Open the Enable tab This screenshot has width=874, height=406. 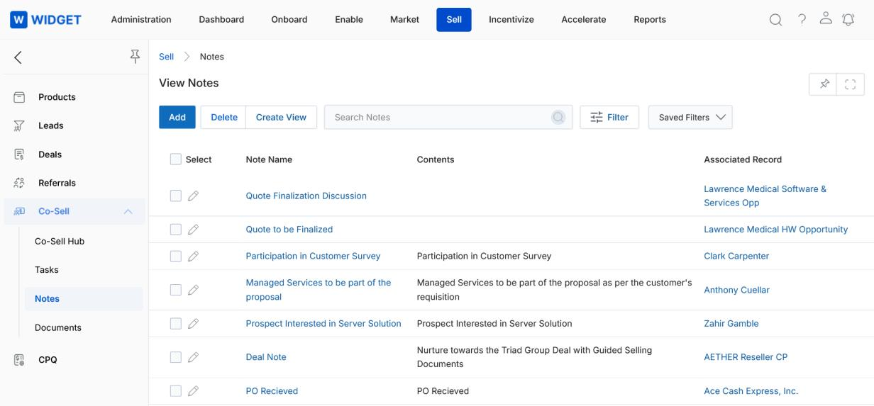[x=349, y=20]
